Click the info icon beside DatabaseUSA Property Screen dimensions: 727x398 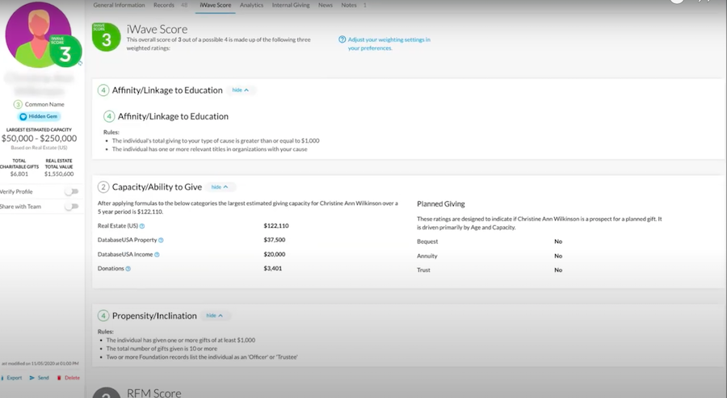click(161, 240)
